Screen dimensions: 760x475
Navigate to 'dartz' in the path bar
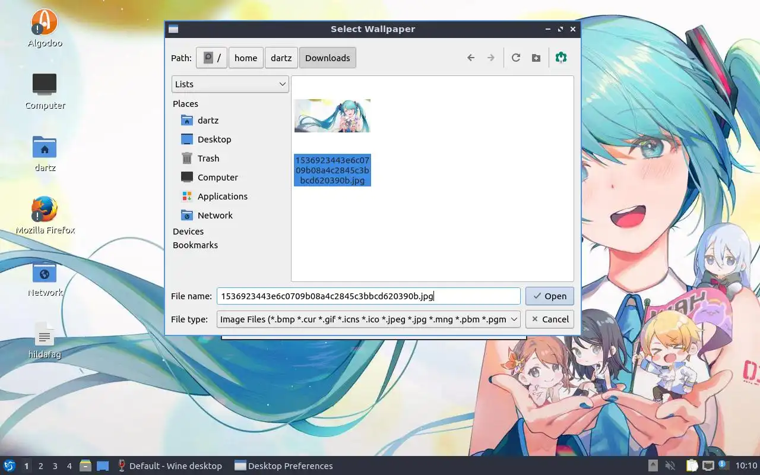281,58
